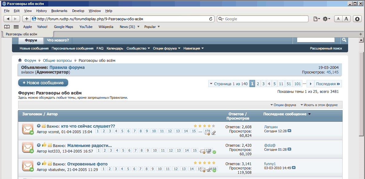The height and width of the screenshot is (179, 365).
Task: Open Сообщество dropdown menu
Action: (x=138, y=48)
